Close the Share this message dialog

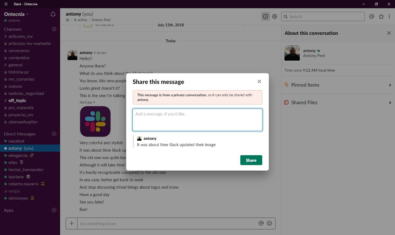point(259,81)
